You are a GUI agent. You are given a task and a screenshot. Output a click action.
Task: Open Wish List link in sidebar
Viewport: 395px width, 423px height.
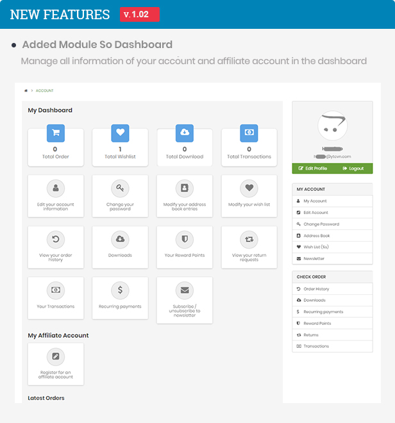tap(316, 247)
